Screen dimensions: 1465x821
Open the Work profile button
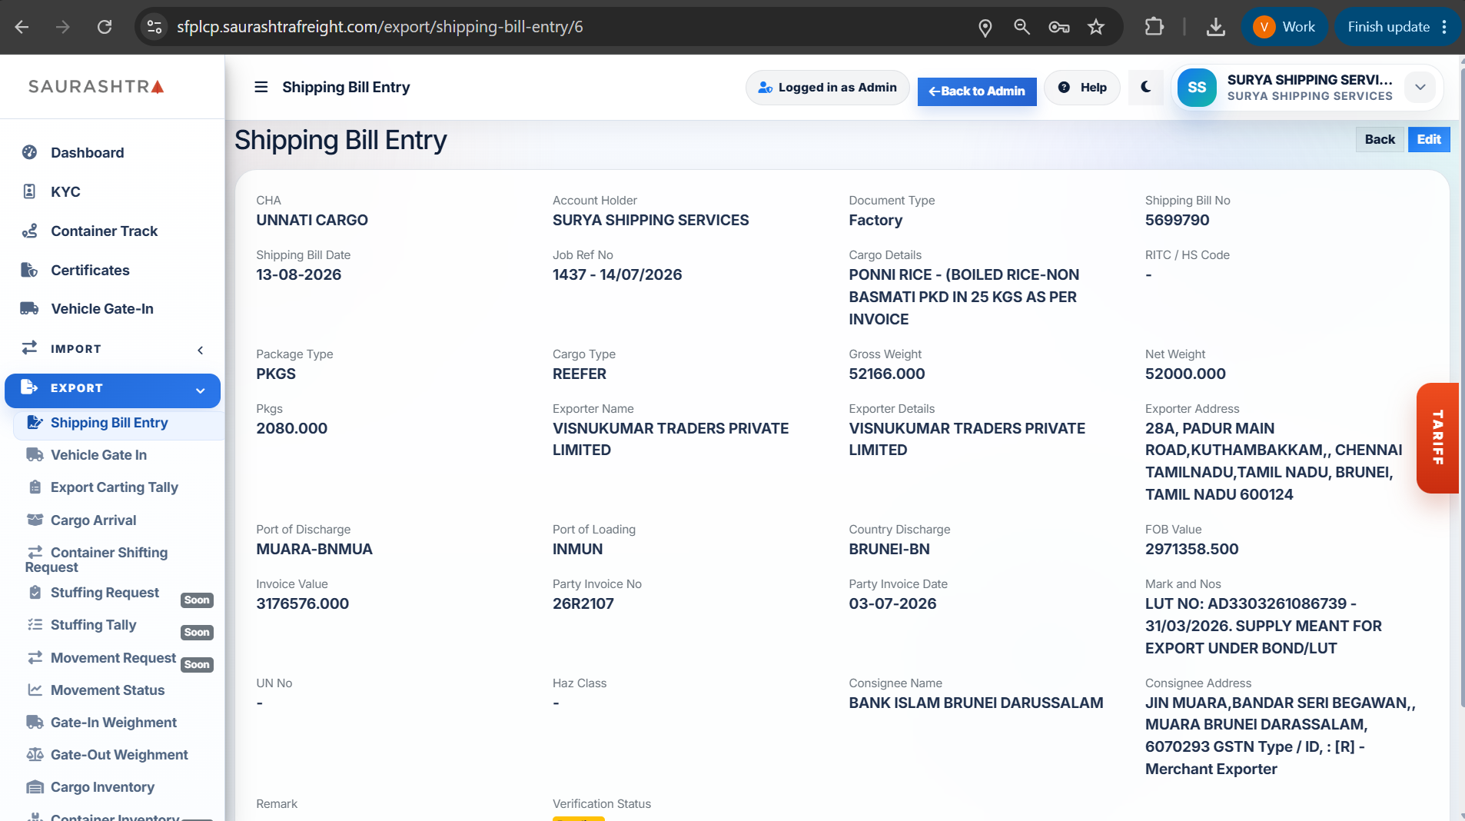pyautogui.click(x=1284, y=27)
